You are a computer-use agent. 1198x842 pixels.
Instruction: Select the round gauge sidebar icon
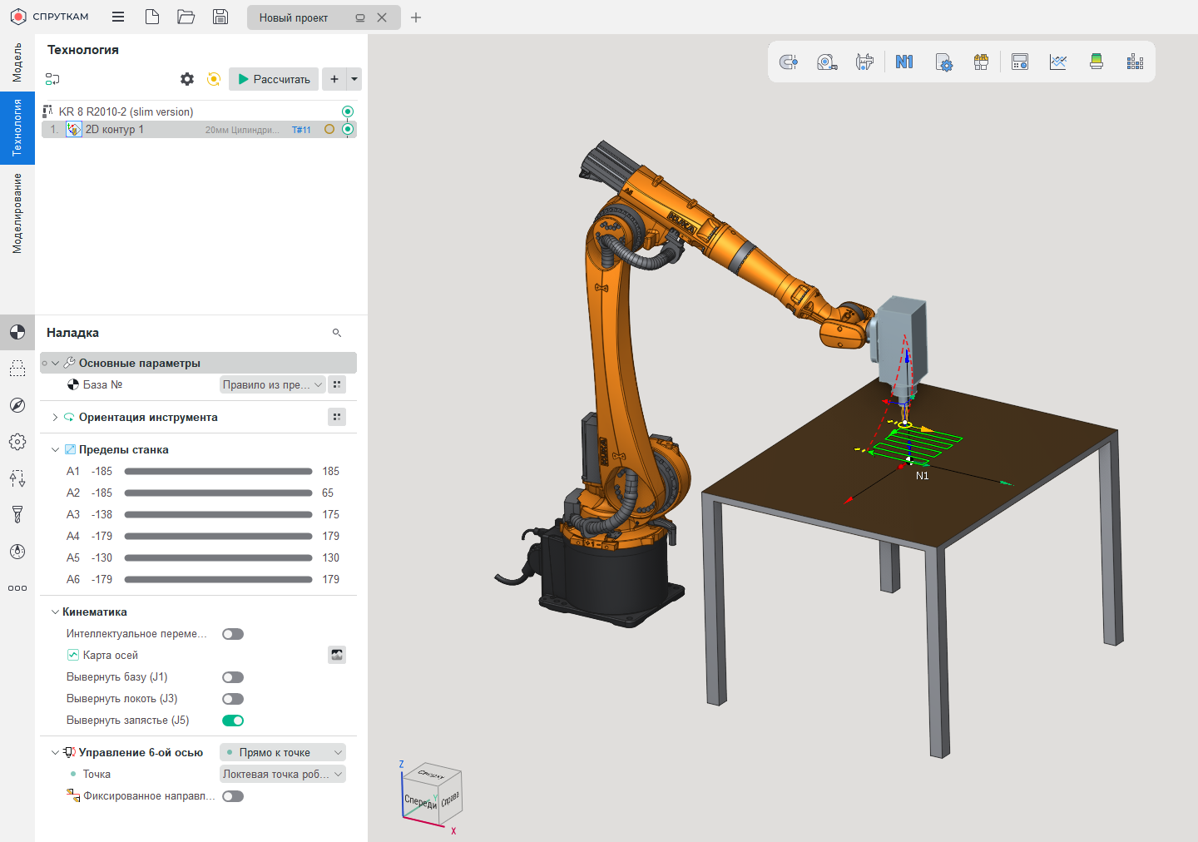tap(17, 552)
